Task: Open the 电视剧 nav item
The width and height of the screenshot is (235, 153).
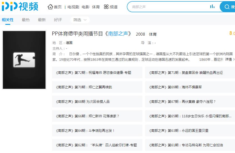Action: point(73,7)
